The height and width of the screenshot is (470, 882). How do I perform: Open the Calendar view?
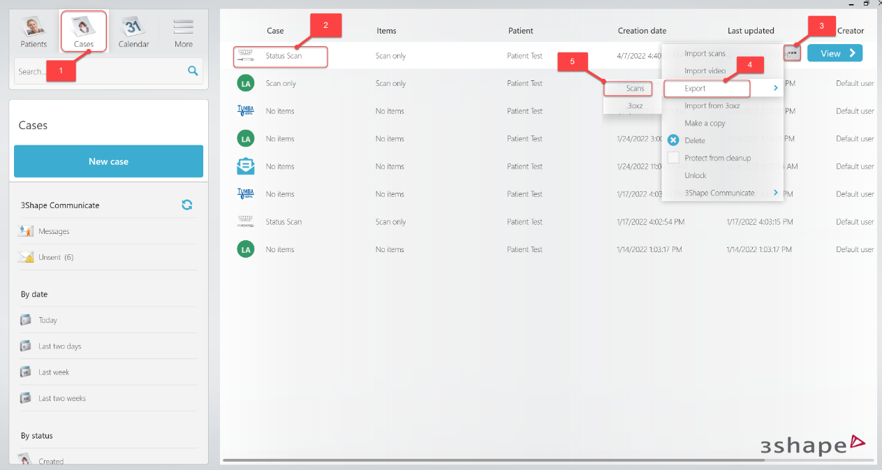pos(133,31)
